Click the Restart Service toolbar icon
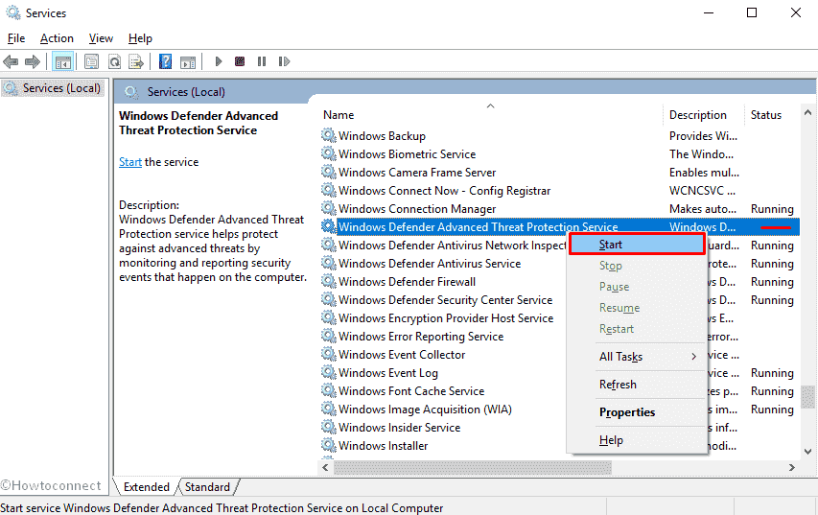The width and height of the screenshot is (818, 515). click(x=284, y=61)
